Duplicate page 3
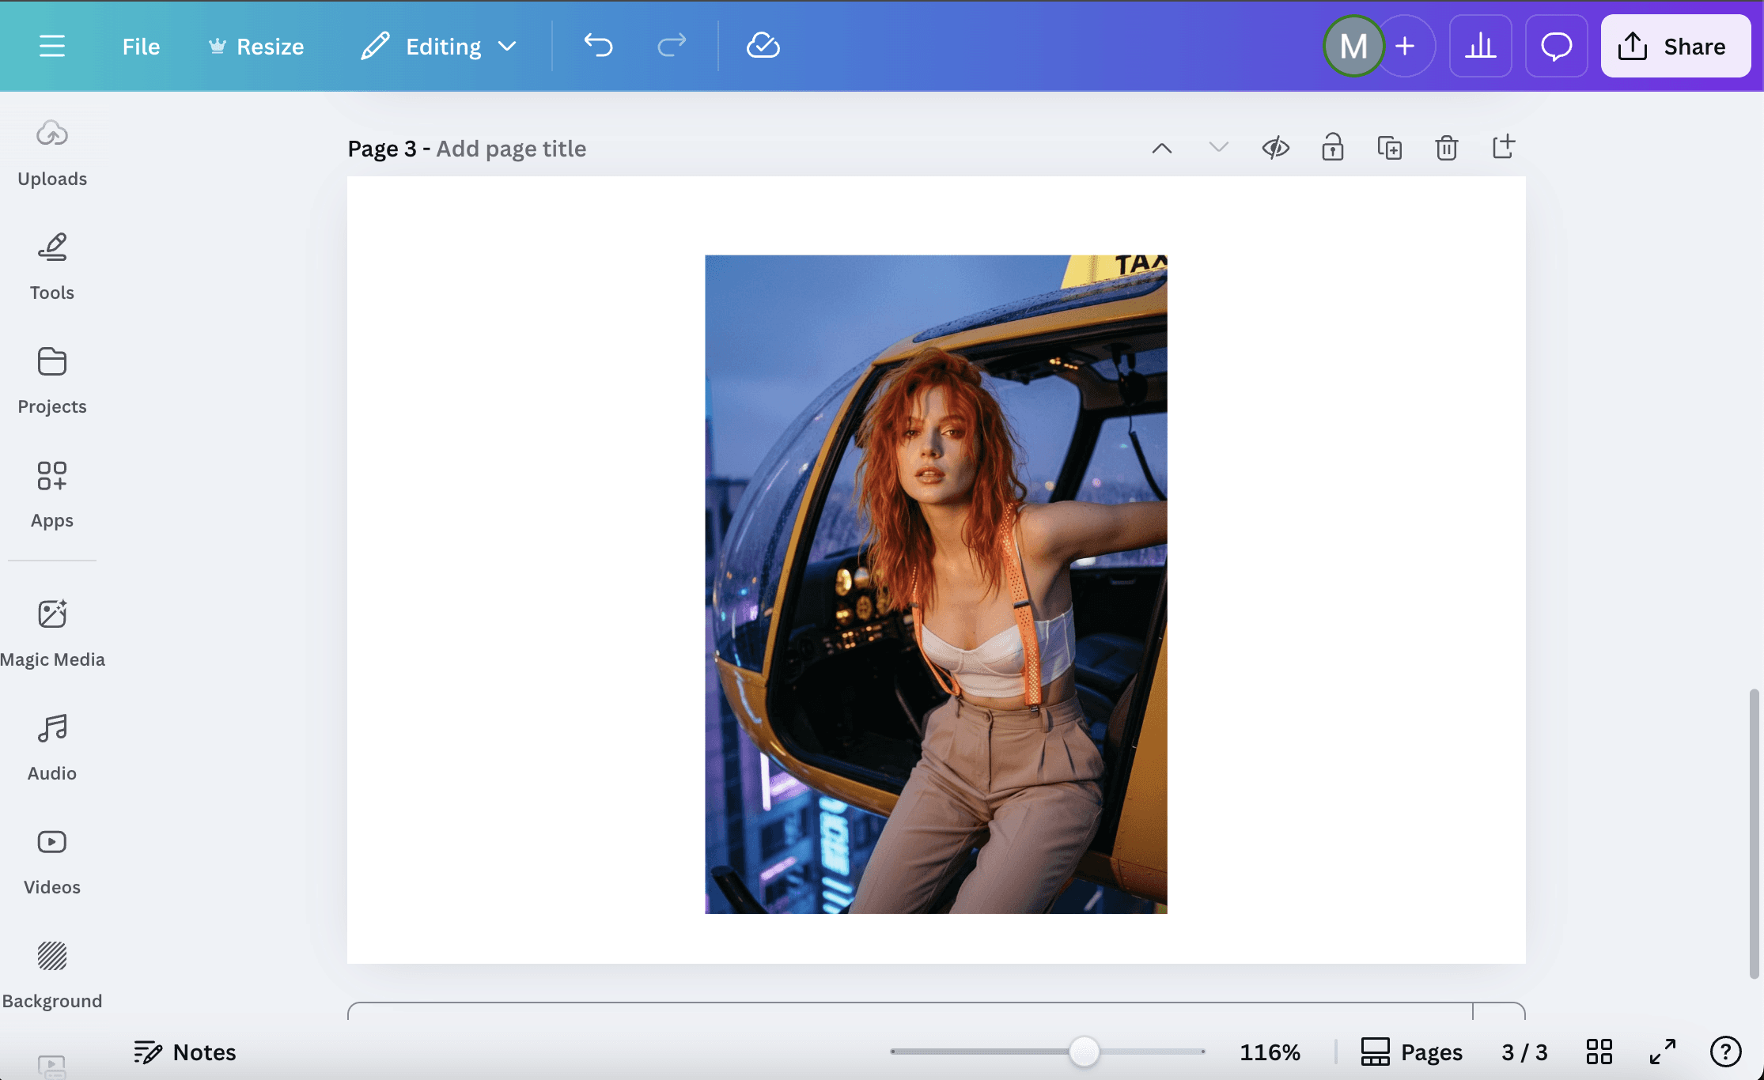Screen dimensions: 1764x1080 click(1389, 148)
